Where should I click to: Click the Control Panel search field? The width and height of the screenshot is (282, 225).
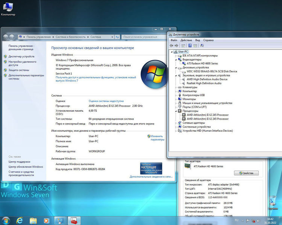[144, 37]
